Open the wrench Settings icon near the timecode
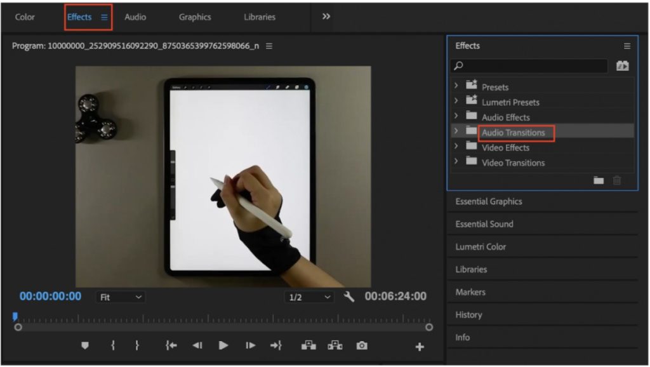This screenshot has height=367, width=650. click(x=349, y=296)
